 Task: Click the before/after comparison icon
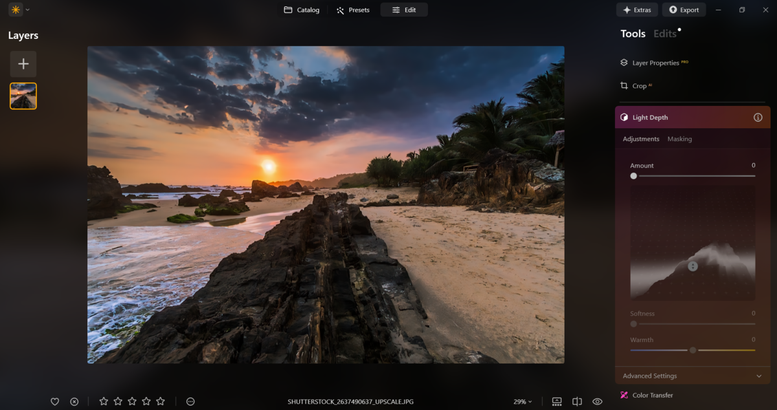click(557, 401)
